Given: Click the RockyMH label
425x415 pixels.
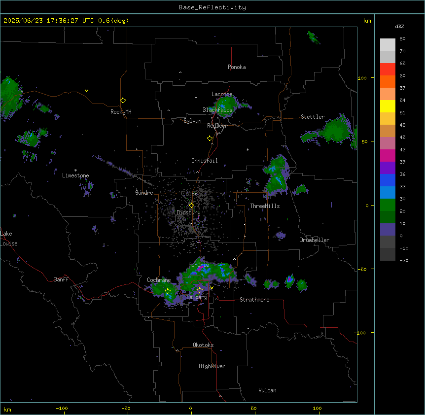Looking at the screenshot, I should click(x=121, y=112).
